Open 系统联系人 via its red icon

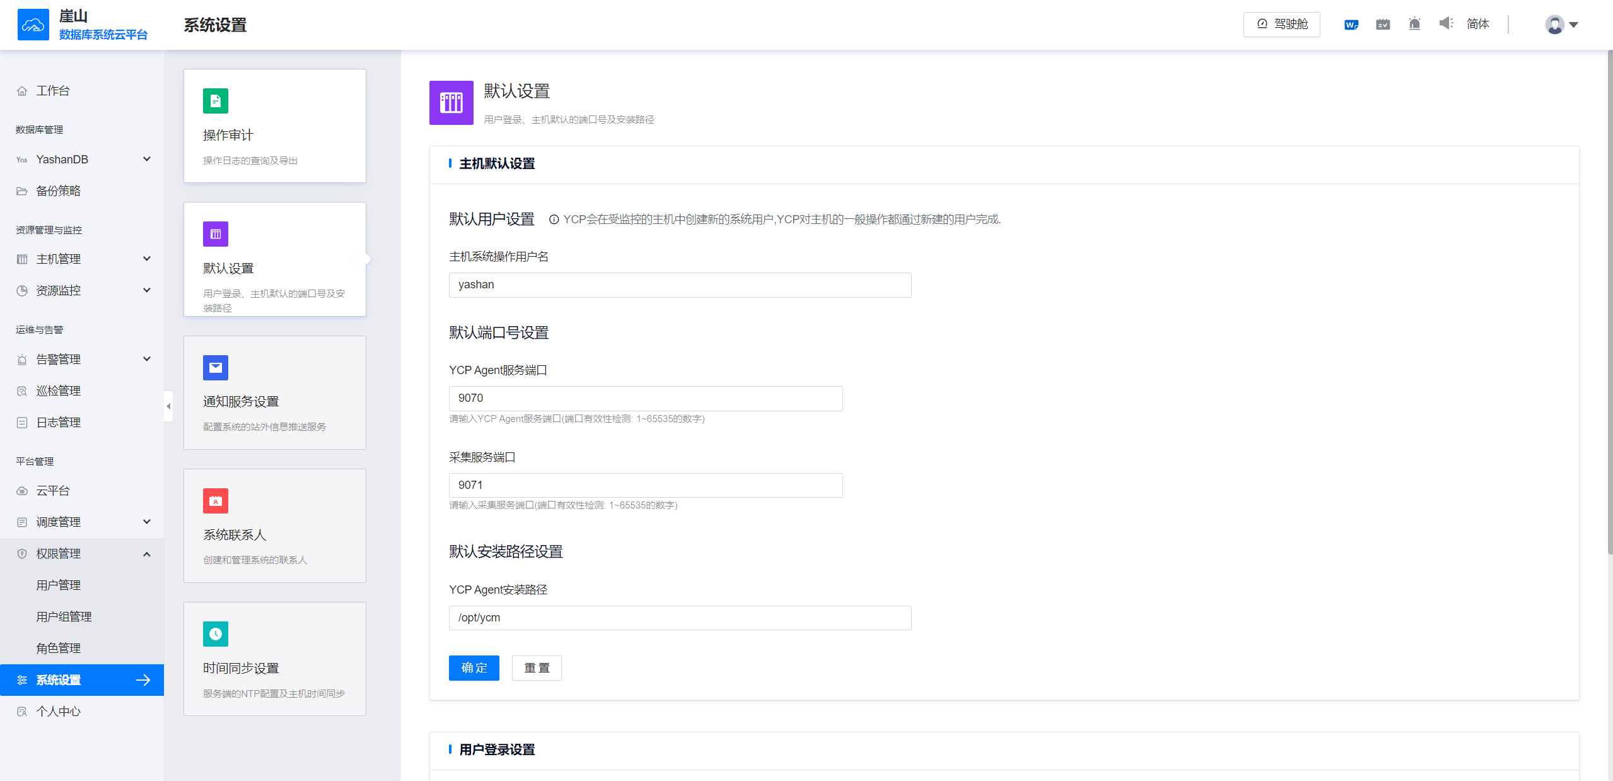pos(215,500)
